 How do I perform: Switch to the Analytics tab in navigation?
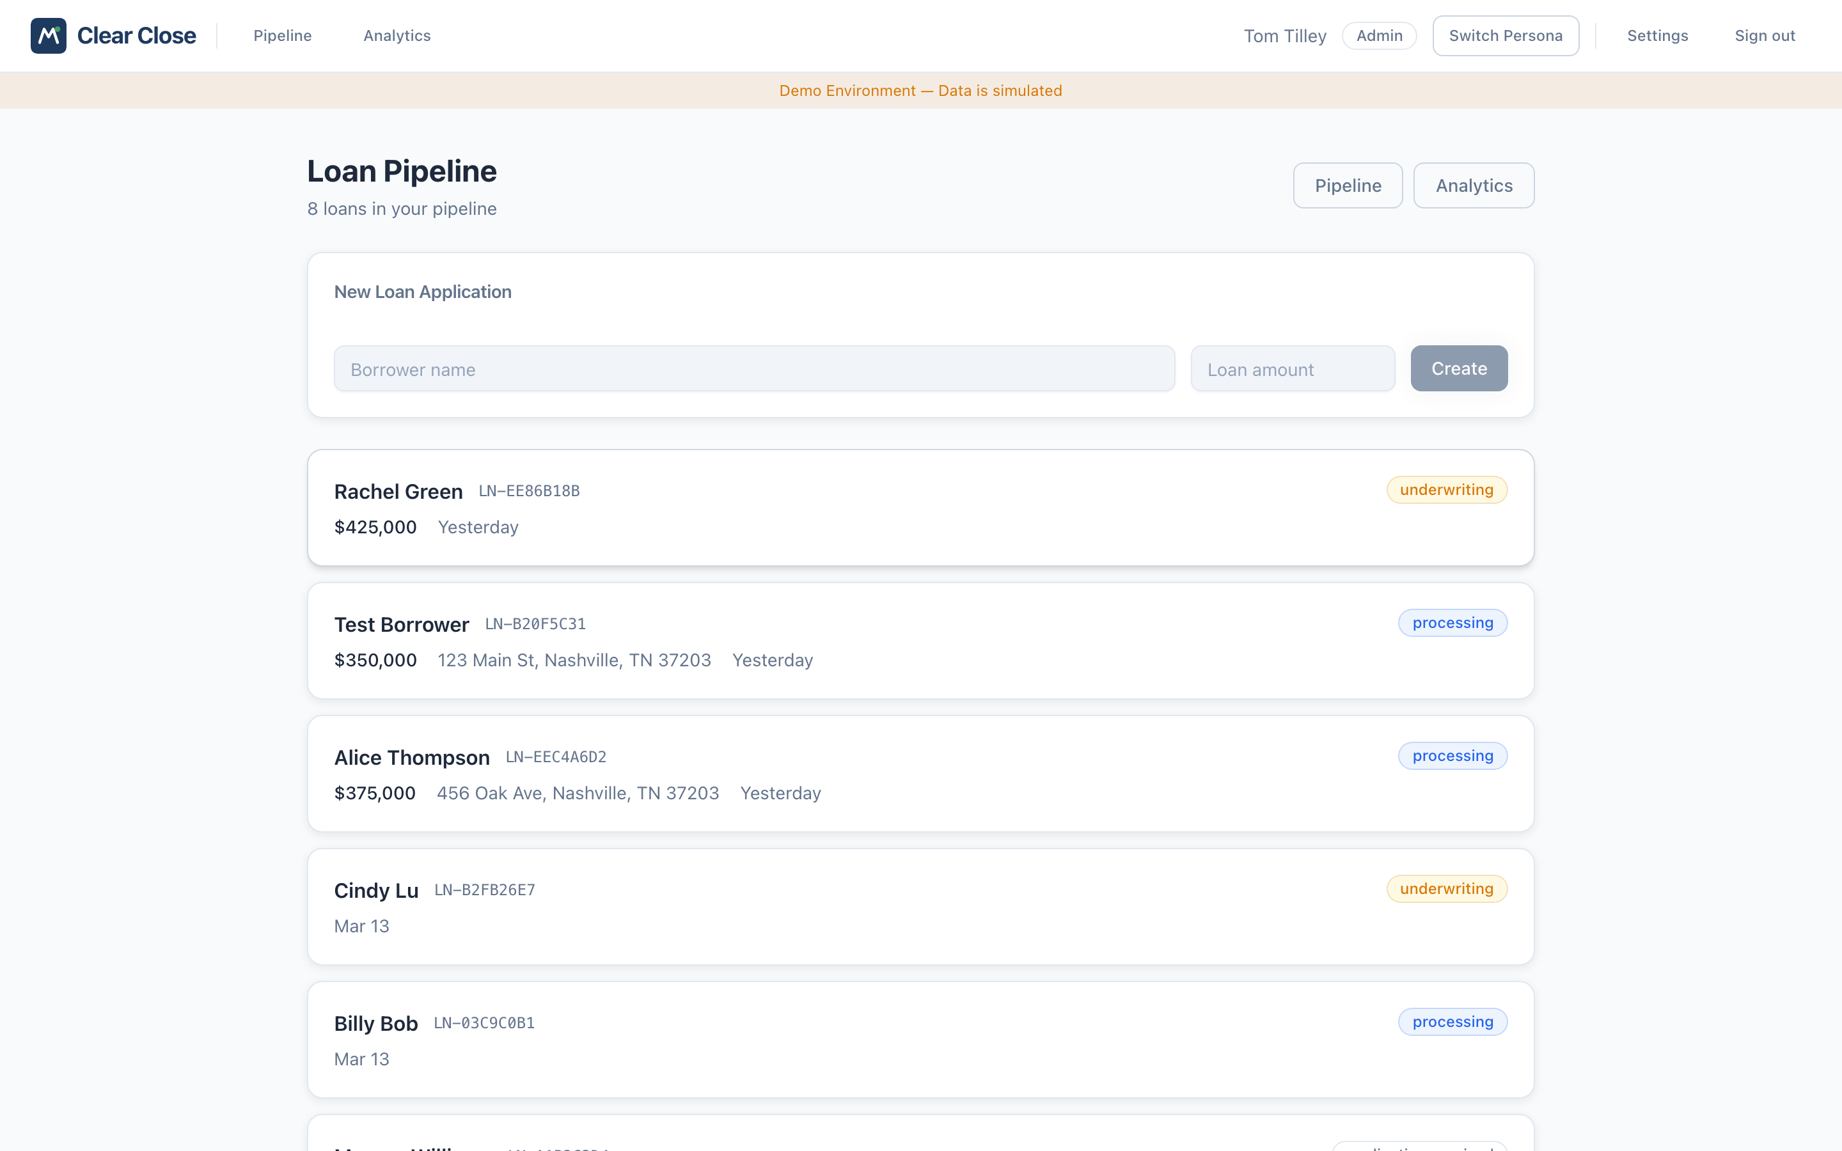pos(397,35)
